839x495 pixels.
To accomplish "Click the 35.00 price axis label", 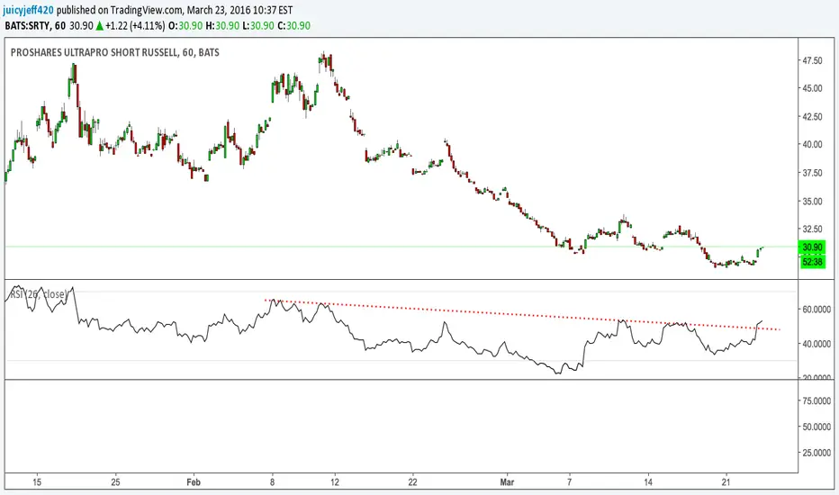I will pyautogui.click(x=812, y=202).
